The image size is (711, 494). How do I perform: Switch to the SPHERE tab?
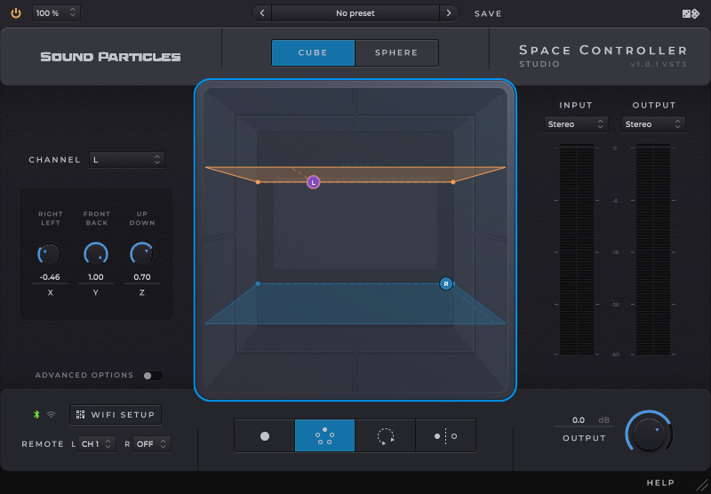point(396,52)
